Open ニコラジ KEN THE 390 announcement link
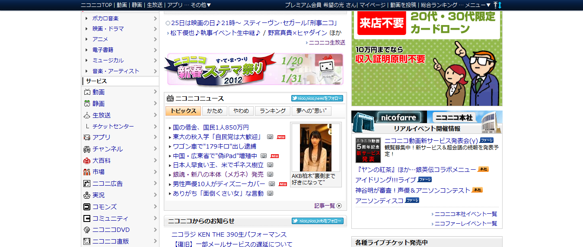583x247 pixels. pyautogui.click(x=229, y=234)
